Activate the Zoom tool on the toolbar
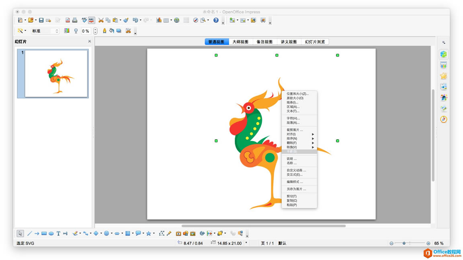 point(203,20)
